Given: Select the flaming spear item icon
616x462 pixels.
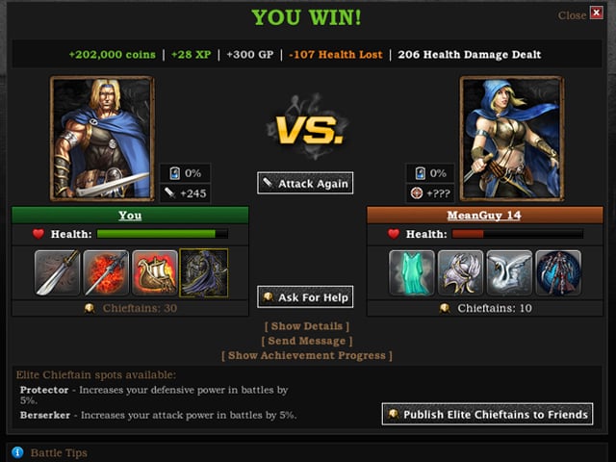Looking at the screenshot, I should pyautogui.click(x=106, y=272).
